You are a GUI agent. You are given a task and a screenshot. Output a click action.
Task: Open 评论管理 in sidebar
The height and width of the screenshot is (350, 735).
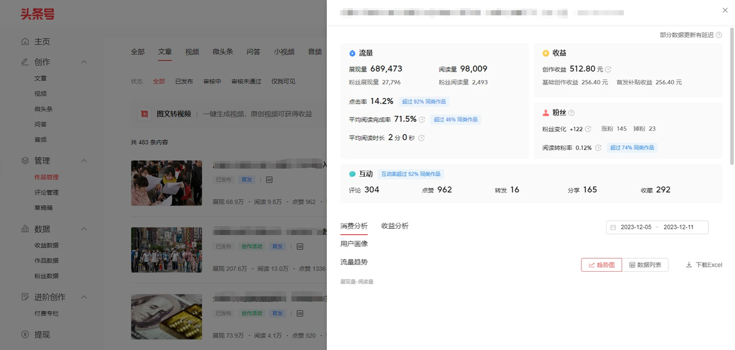(x=46, y=193)
